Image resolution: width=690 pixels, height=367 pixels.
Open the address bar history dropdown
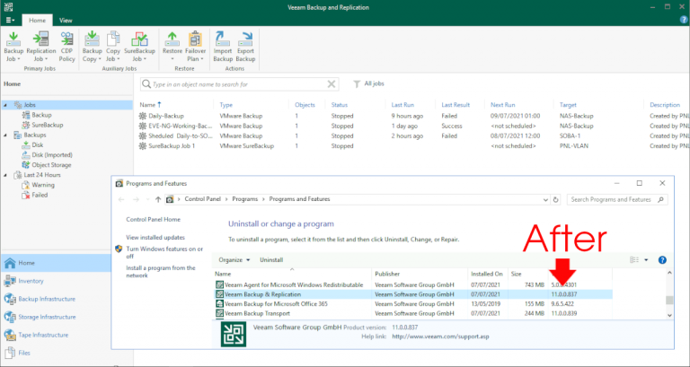545,199
